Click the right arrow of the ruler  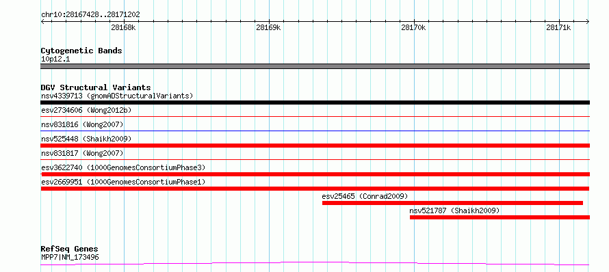588,22
